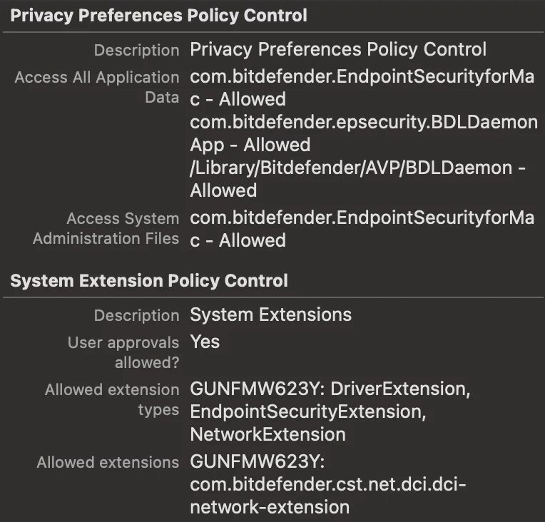Select EndpointSecurityforMac under System Administration Files
This screenshot has height=522, width=545.
click(x=362, y=229)
